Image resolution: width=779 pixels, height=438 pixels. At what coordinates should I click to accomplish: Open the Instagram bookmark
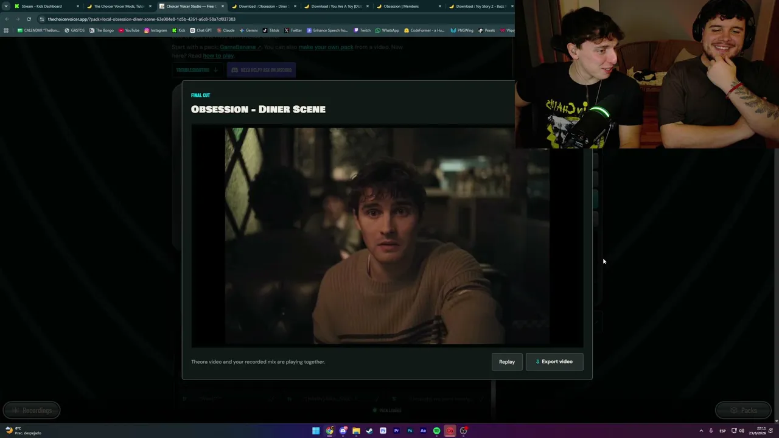coord(155,30)
